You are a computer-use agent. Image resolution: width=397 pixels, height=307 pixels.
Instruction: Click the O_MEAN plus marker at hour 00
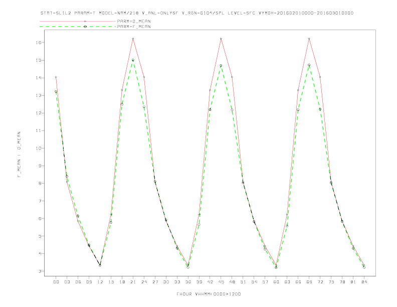(56, 77)
